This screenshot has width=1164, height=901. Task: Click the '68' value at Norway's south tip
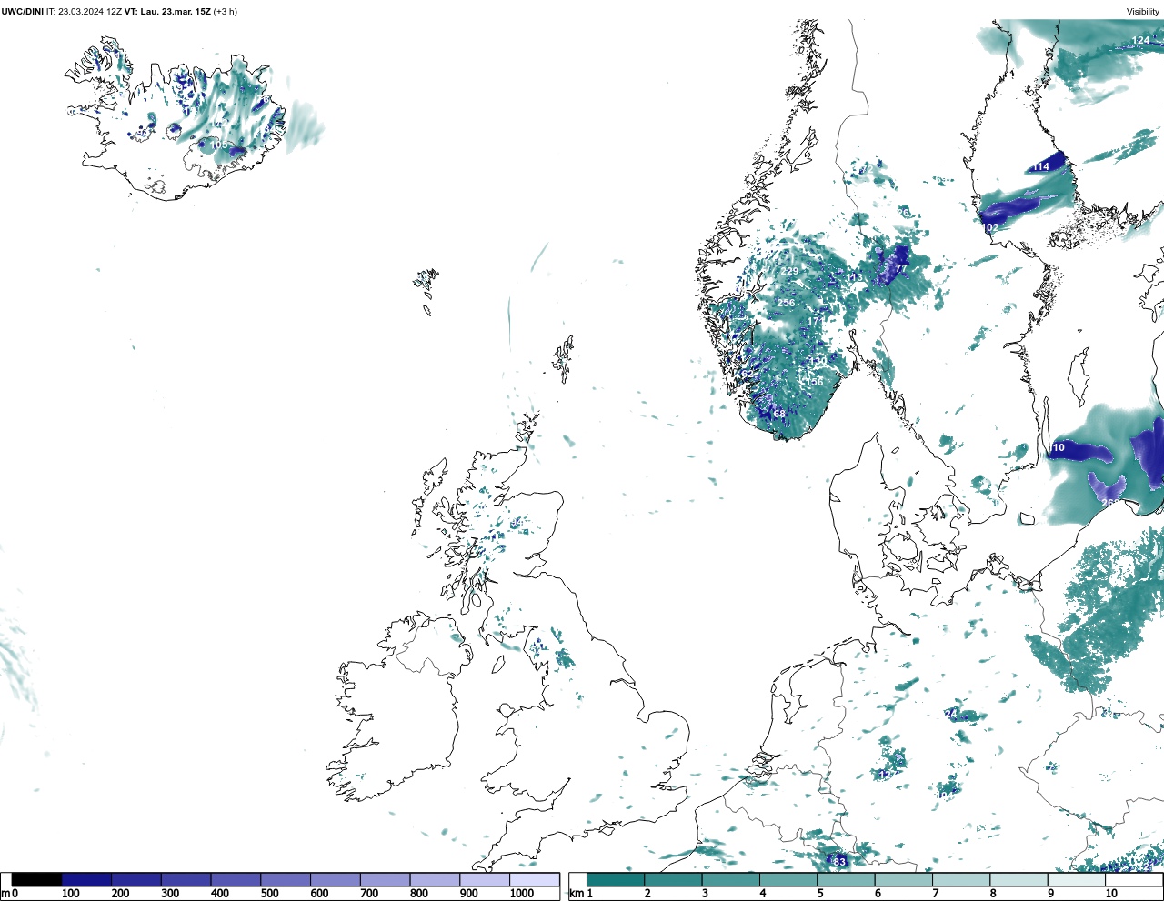pos(779,414)
